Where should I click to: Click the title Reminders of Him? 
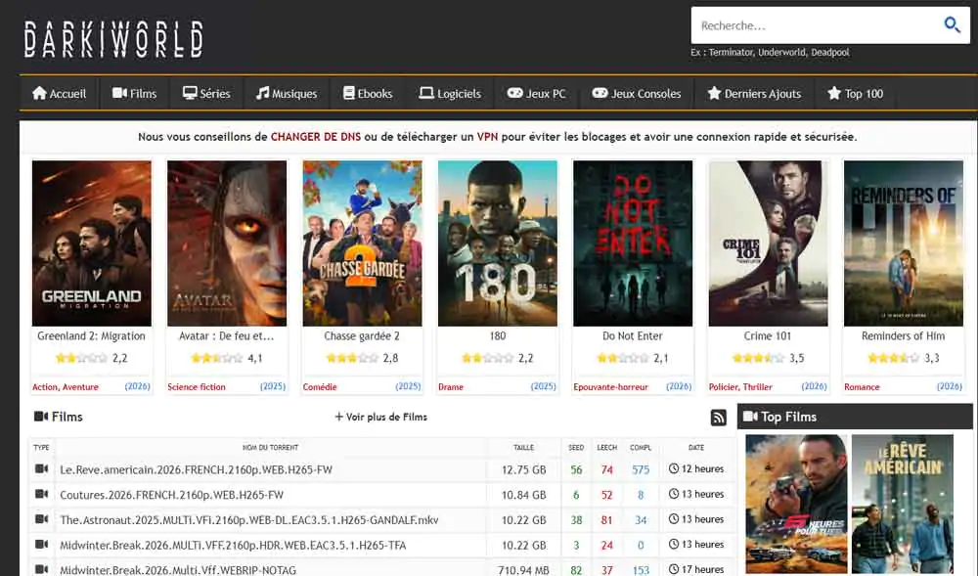pyautogui.click(x=903, y=336)
